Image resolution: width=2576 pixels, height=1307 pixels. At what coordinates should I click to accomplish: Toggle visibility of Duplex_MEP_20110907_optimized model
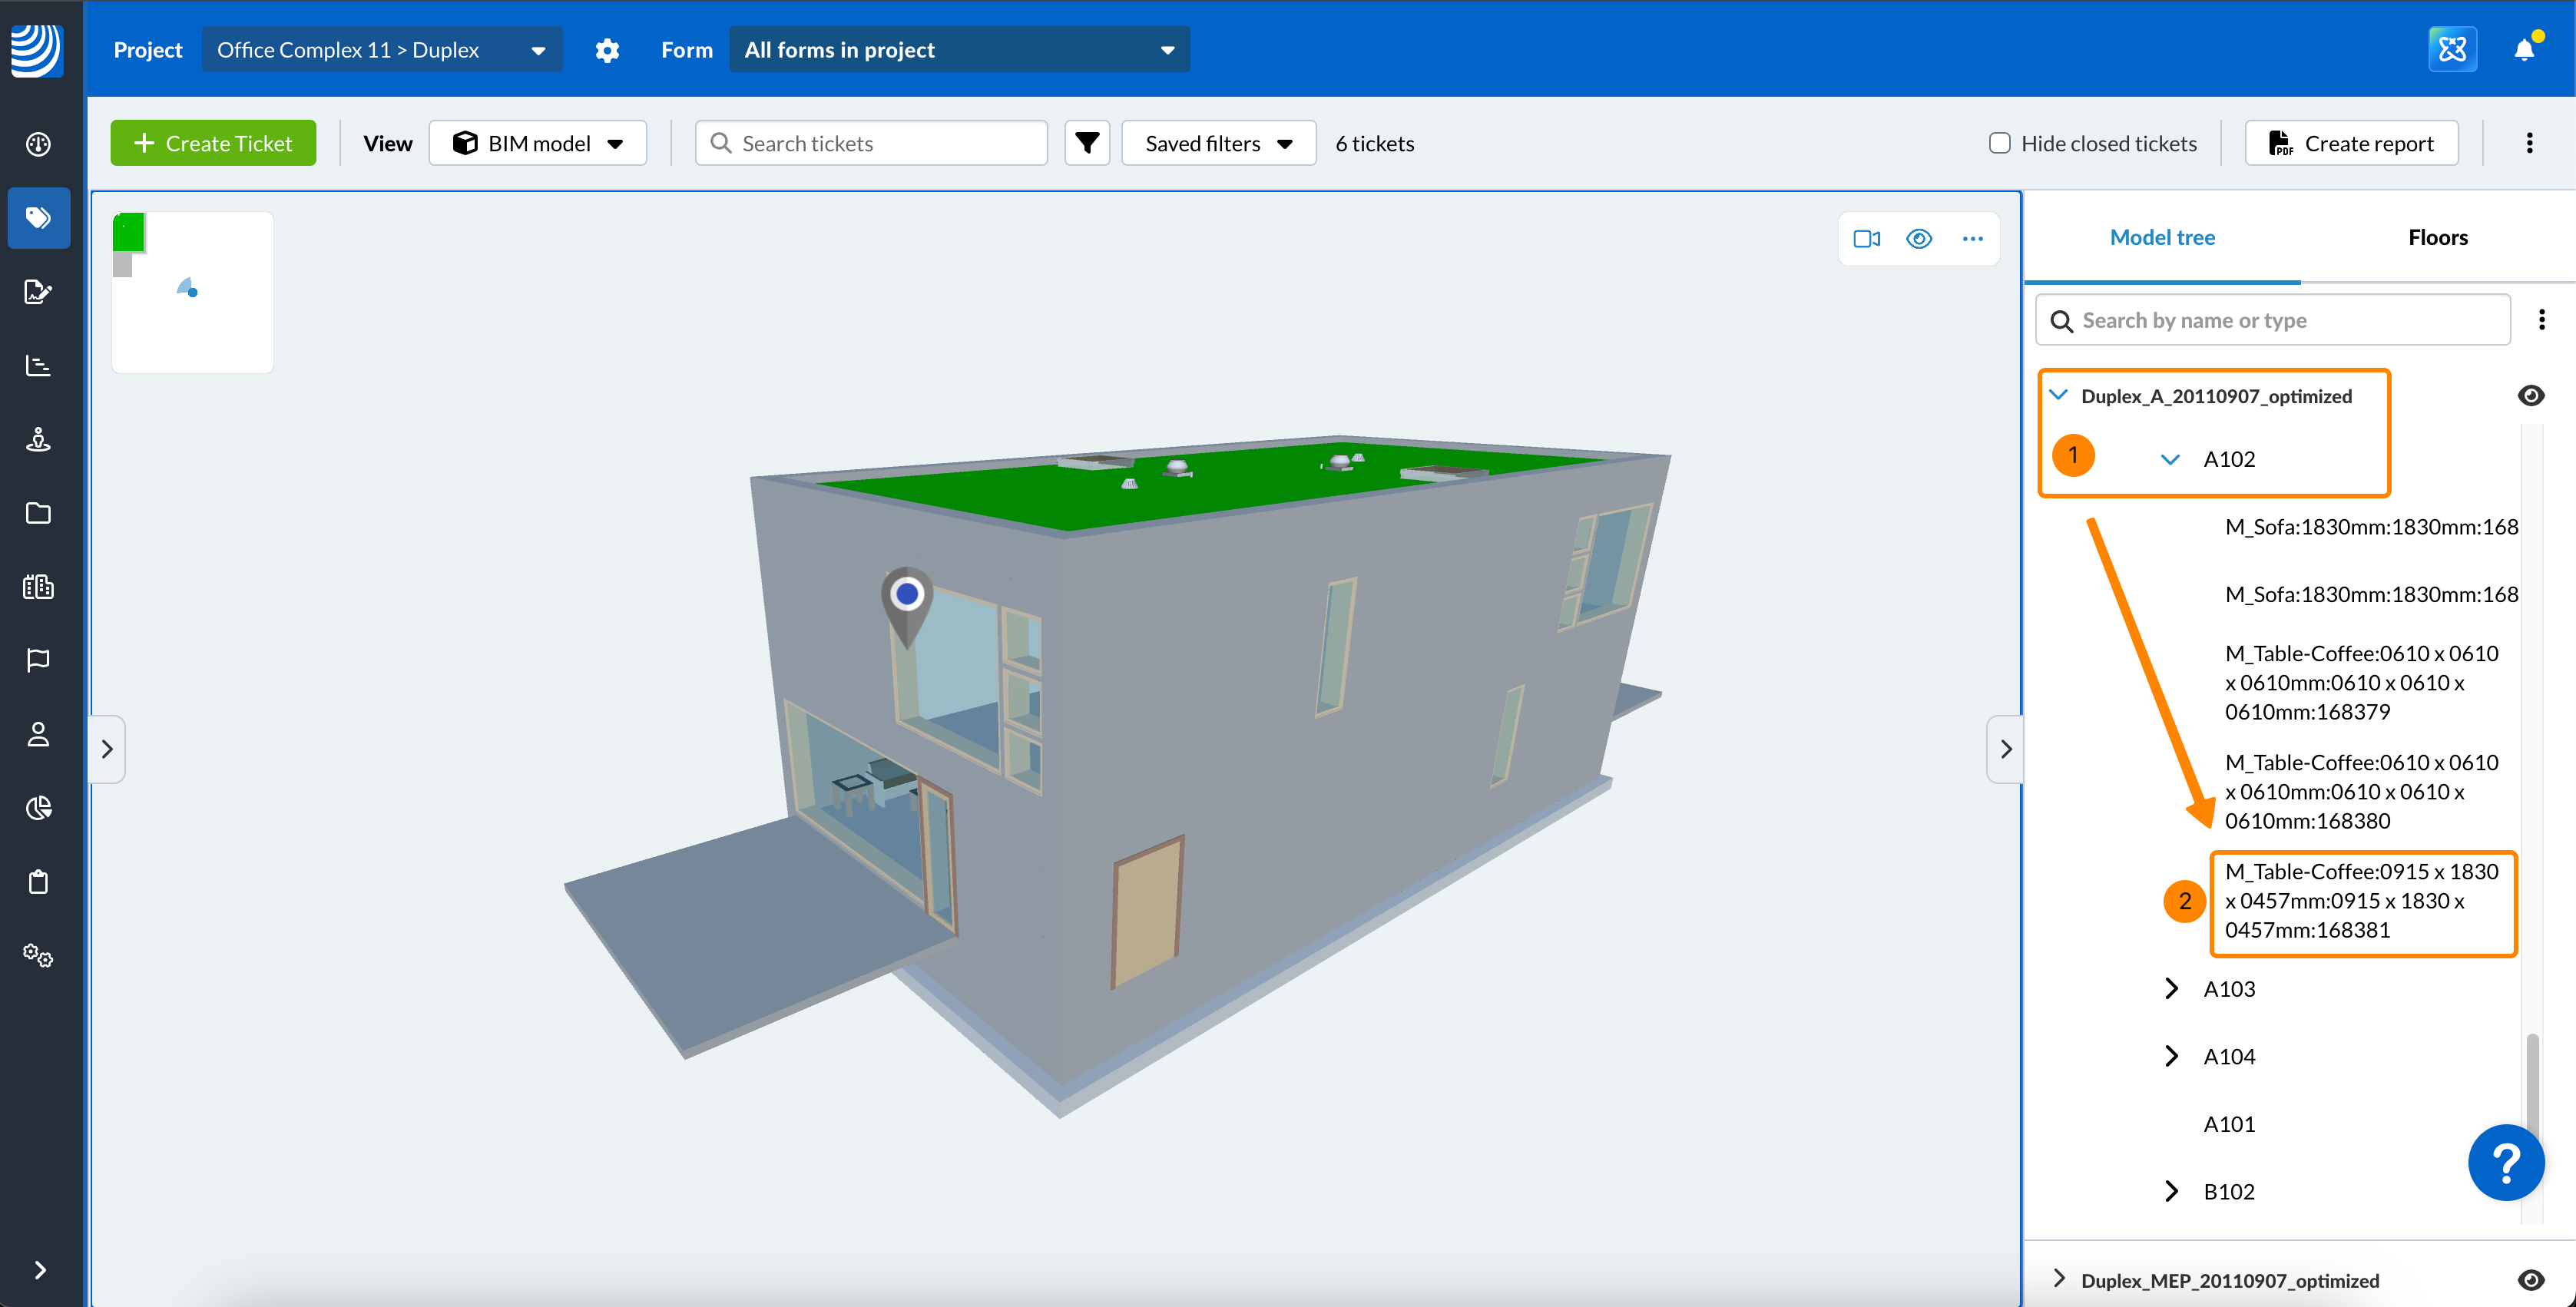point(2530,1280)
